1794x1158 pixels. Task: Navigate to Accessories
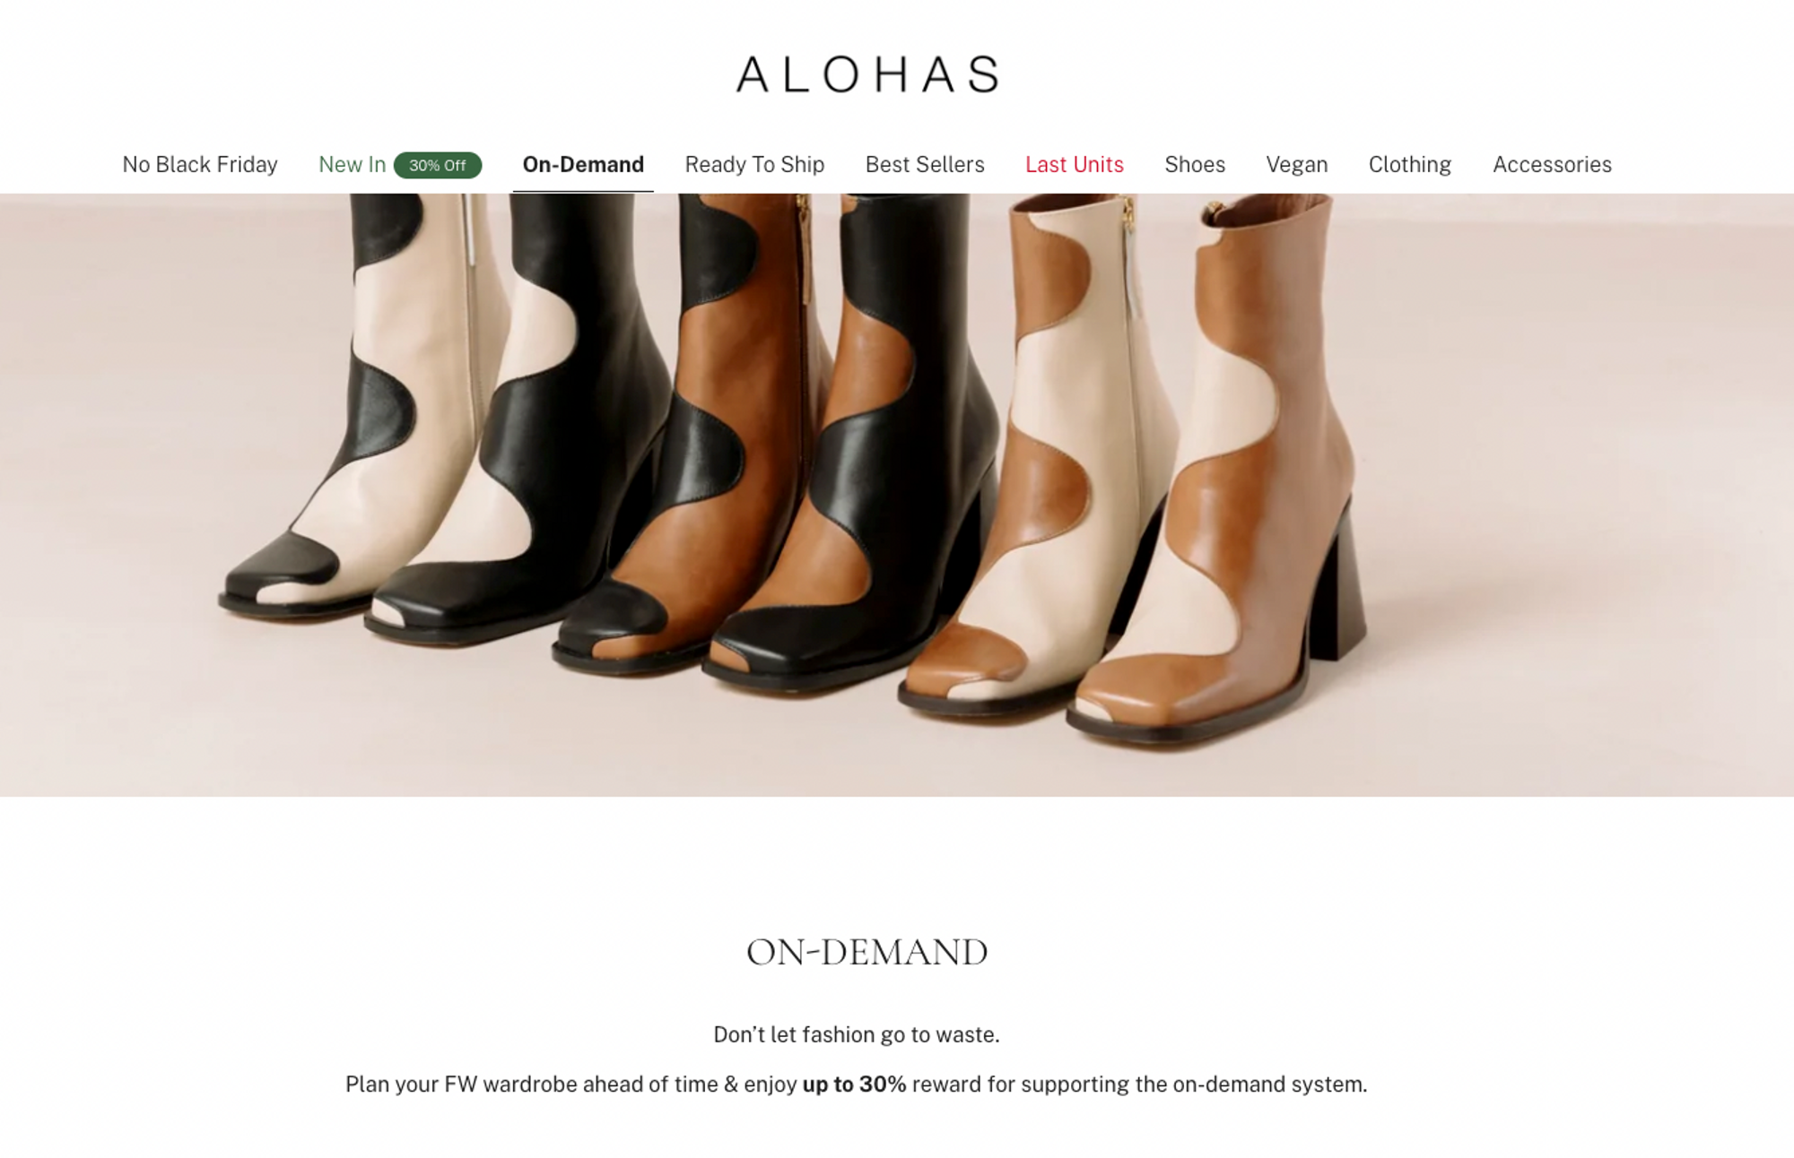1553,165
